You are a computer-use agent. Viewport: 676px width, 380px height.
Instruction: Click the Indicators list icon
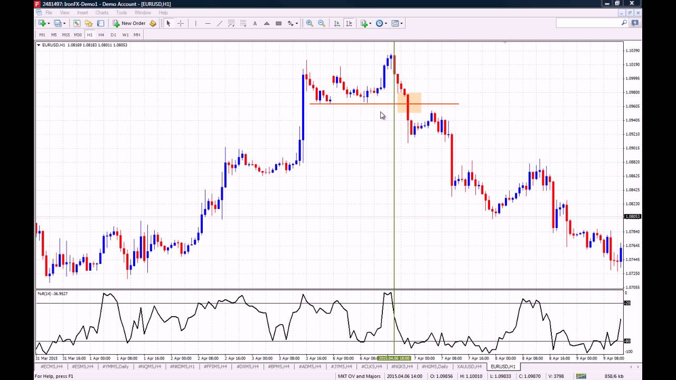coord(364,23)
